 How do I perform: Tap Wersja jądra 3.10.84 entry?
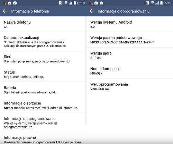(130, 55)
